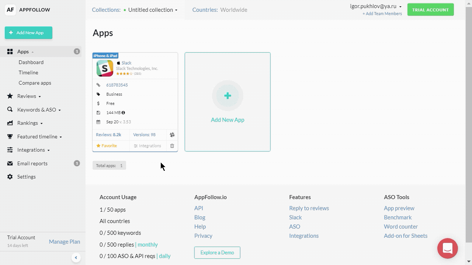Screen dimensions: 472x265
Task: Click the plus on the Add New App card
Action: [228, 96]
